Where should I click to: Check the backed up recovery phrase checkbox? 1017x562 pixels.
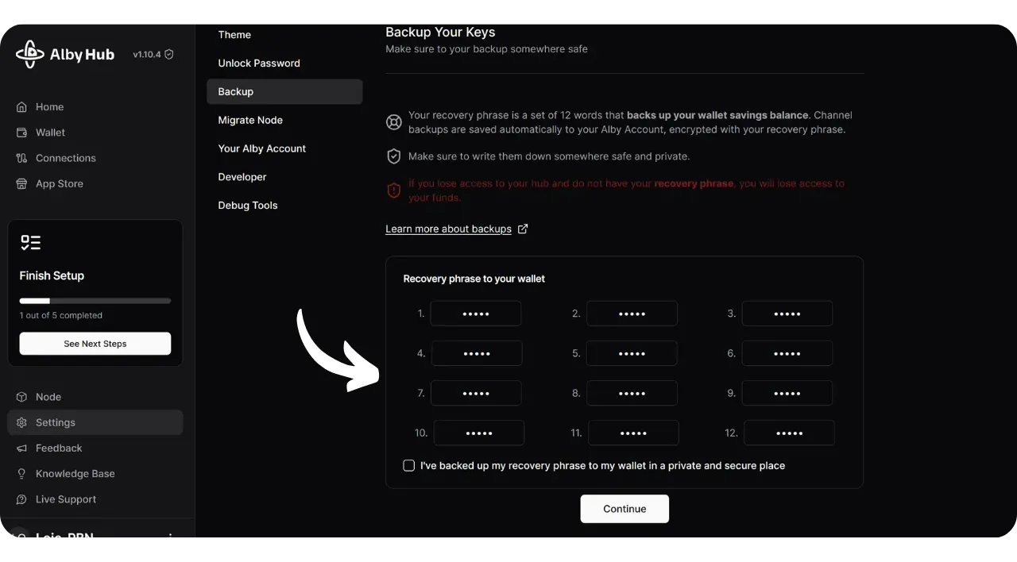click(408, 466)
